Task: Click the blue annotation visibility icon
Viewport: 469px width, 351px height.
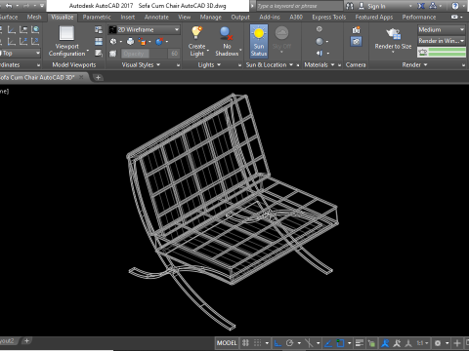Action: (385, 343)
